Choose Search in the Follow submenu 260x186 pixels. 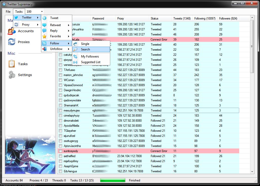91,49
